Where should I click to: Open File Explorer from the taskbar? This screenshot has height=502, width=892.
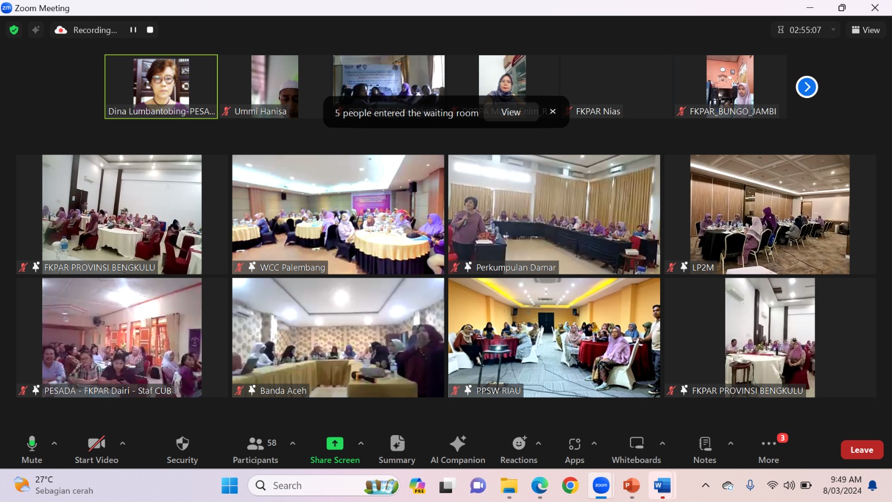point(509,486)
